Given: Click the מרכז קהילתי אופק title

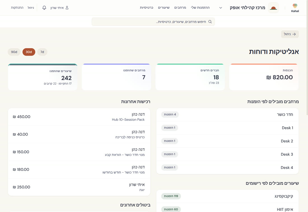Looking at the screenshot, I should click(x=248, y=8).
